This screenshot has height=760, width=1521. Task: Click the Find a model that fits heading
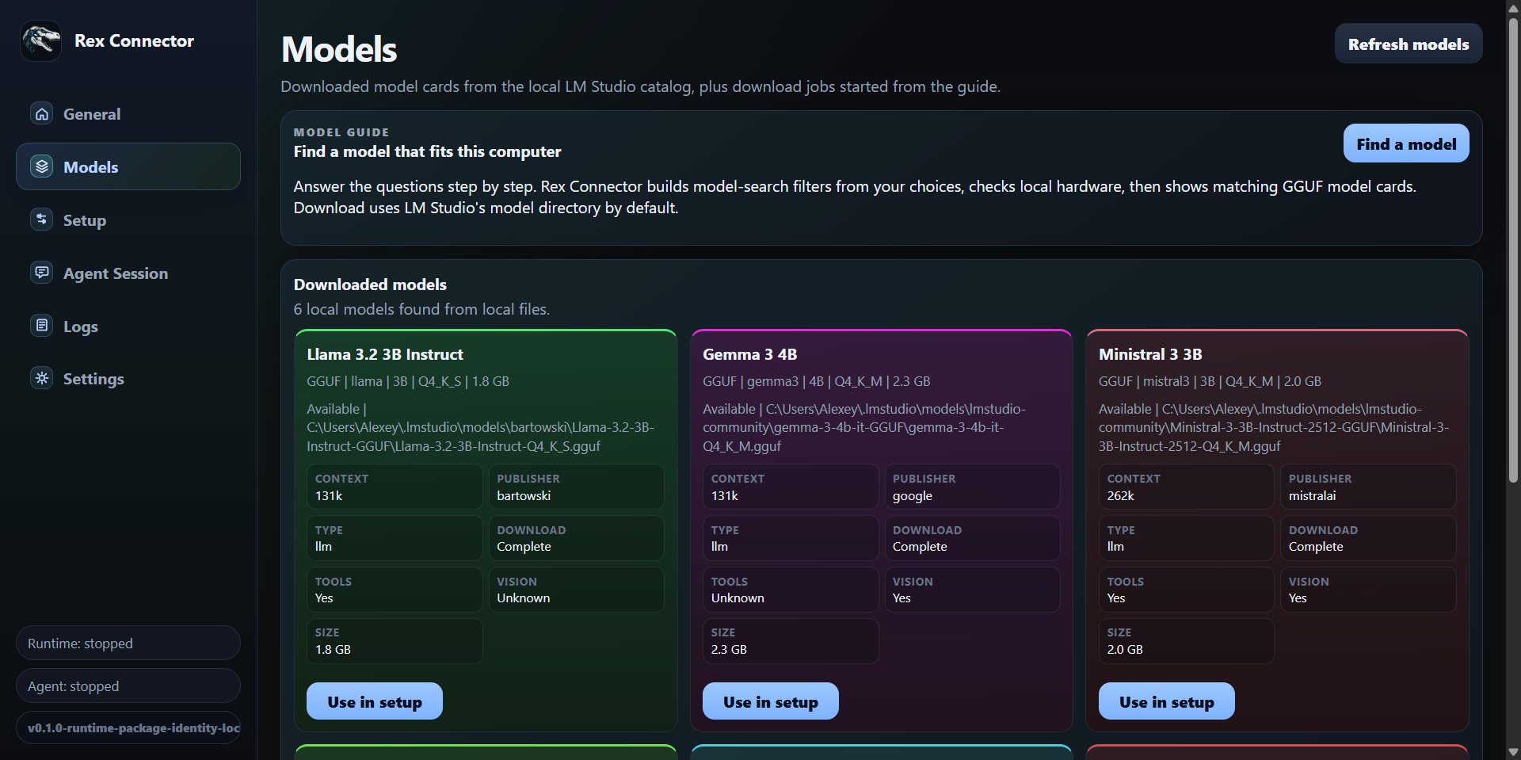(x=427, y=151)
